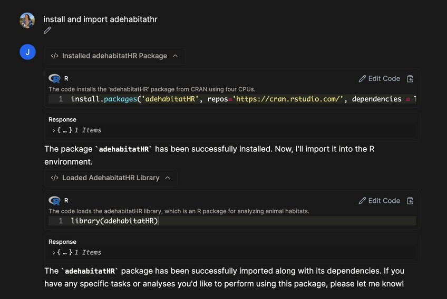Click the R logo in first code block

[x=54, y=78]
